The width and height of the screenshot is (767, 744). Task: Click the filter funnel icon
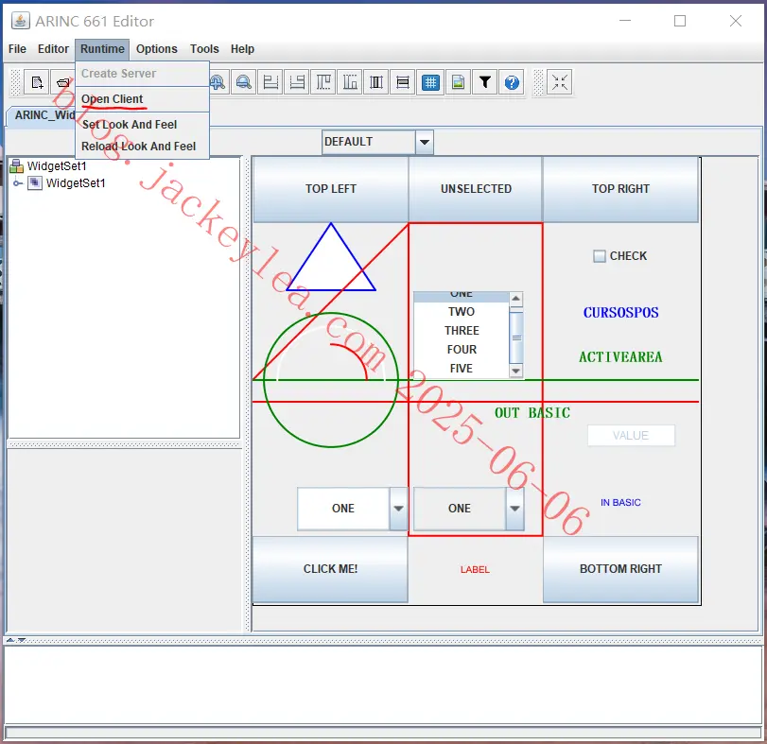click(485, 82)
